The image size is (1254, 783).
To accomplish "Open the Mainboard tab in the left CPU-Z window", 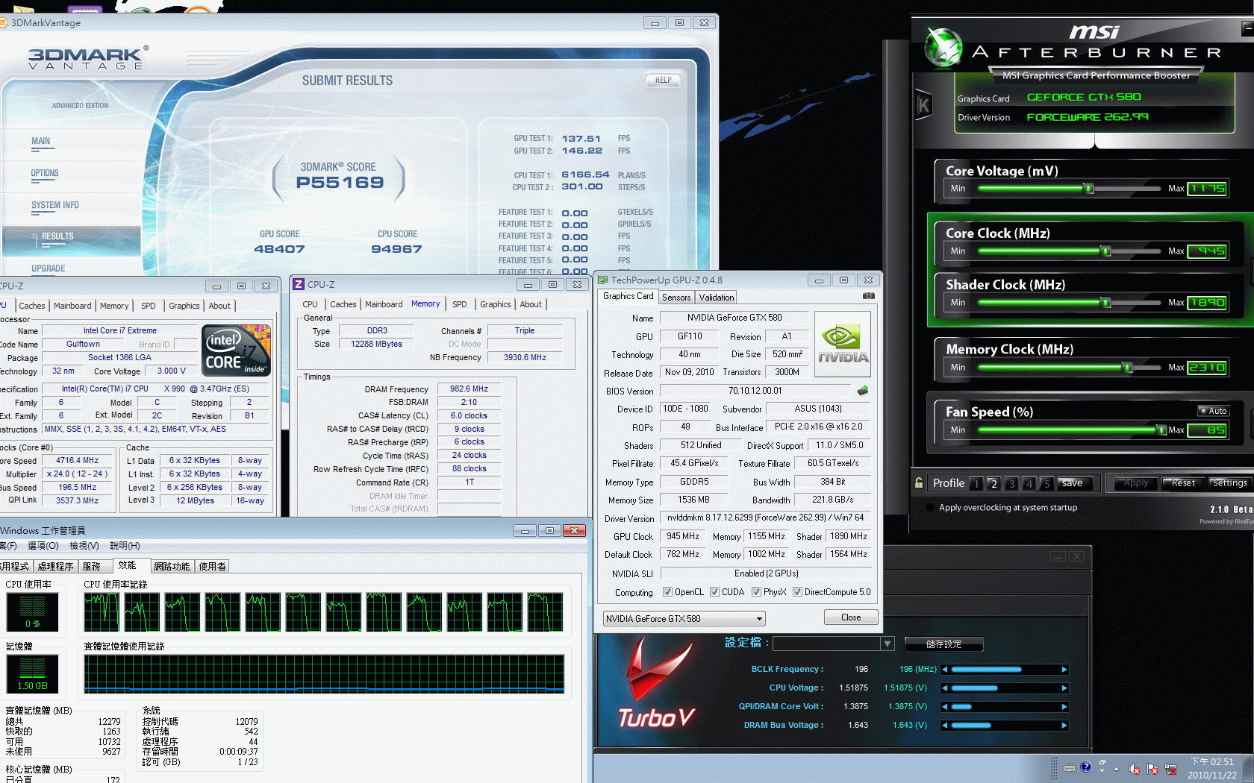I will 72,306.
